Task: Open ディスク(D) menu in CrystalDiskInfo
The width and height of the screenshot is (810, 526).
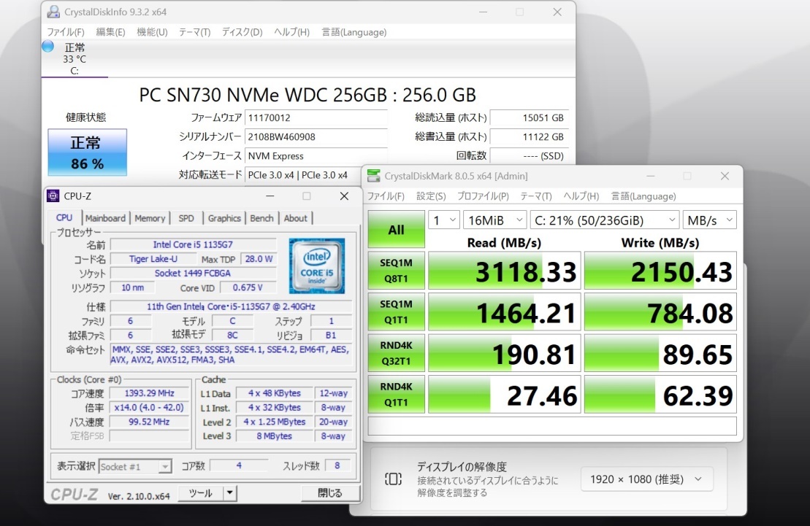Action: [x=242, y=32]
